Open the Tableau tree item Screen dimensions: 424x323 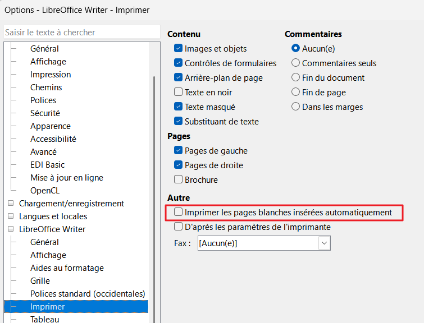coord(44,319)
